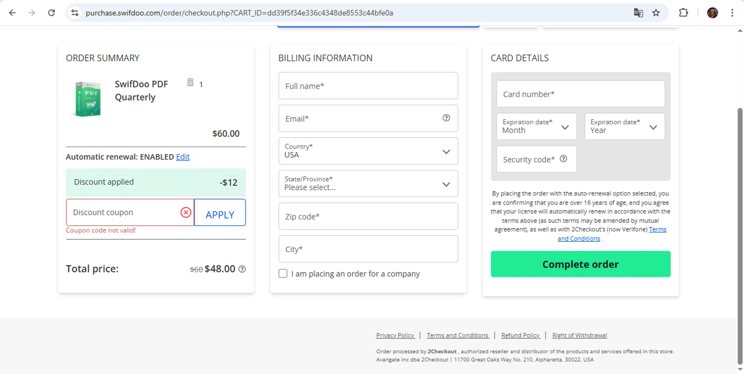This screenshot has width=744, height=374.
Task: Click the Complete order button
Action: coord(580,264)
